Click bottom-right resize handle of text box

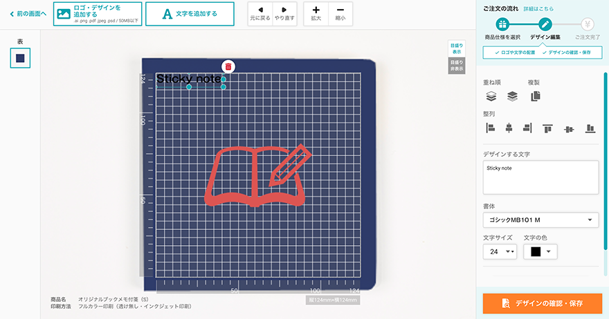(x=224, y=87)
